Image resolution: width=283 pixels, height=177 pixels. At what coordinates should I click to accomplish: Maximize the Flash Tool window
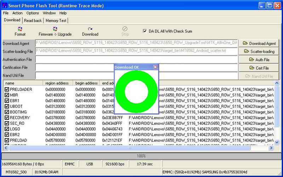270,6
